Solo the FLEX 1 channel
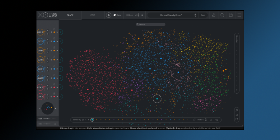 click(48, 43)
